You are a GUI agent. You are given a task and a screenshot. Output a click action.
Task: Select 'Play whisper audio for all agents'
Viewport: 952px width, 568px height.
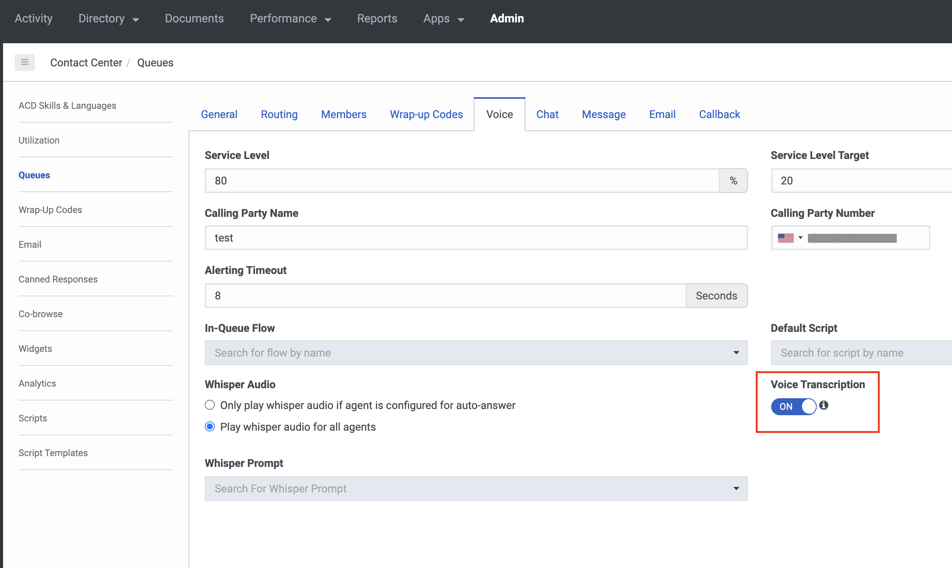click(210, 426)
